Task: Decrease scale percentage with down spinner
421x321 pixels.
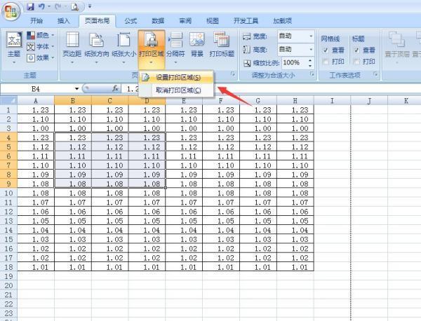Action: (310, 66)
